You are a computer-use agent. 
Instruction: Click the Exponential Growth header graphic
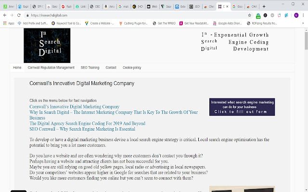coord(235,42)
